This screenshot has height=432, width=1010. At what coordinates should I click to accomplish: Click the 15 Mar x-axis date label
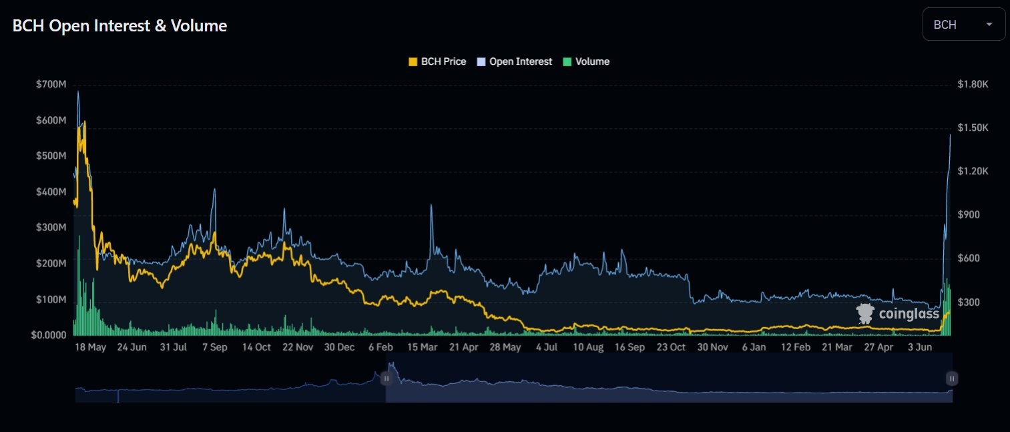422,347
